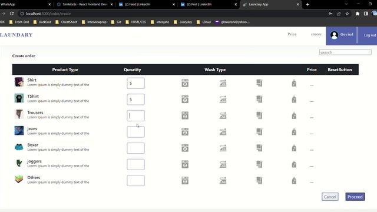Click the TShirt quantity input field
Screen dimensions: 377x212
135,100
